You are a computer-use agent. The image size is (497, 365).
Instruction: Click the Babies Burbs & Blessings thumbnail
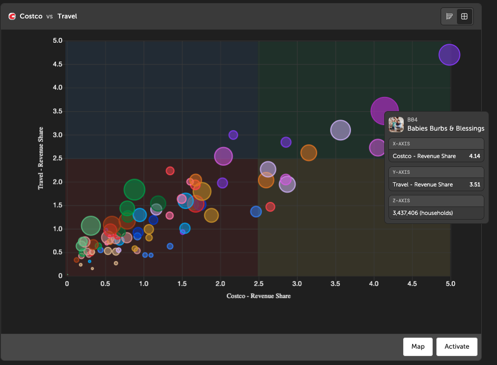click(396, 124)
